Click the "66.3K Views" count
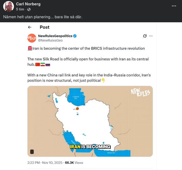Image resolution: width=182 pixels, height=170 pixels. coord(74,162)
